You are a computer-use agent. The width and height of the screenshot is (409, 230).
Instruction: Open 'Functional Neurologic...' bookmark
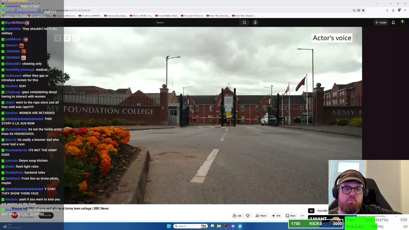tap(115, 16)
